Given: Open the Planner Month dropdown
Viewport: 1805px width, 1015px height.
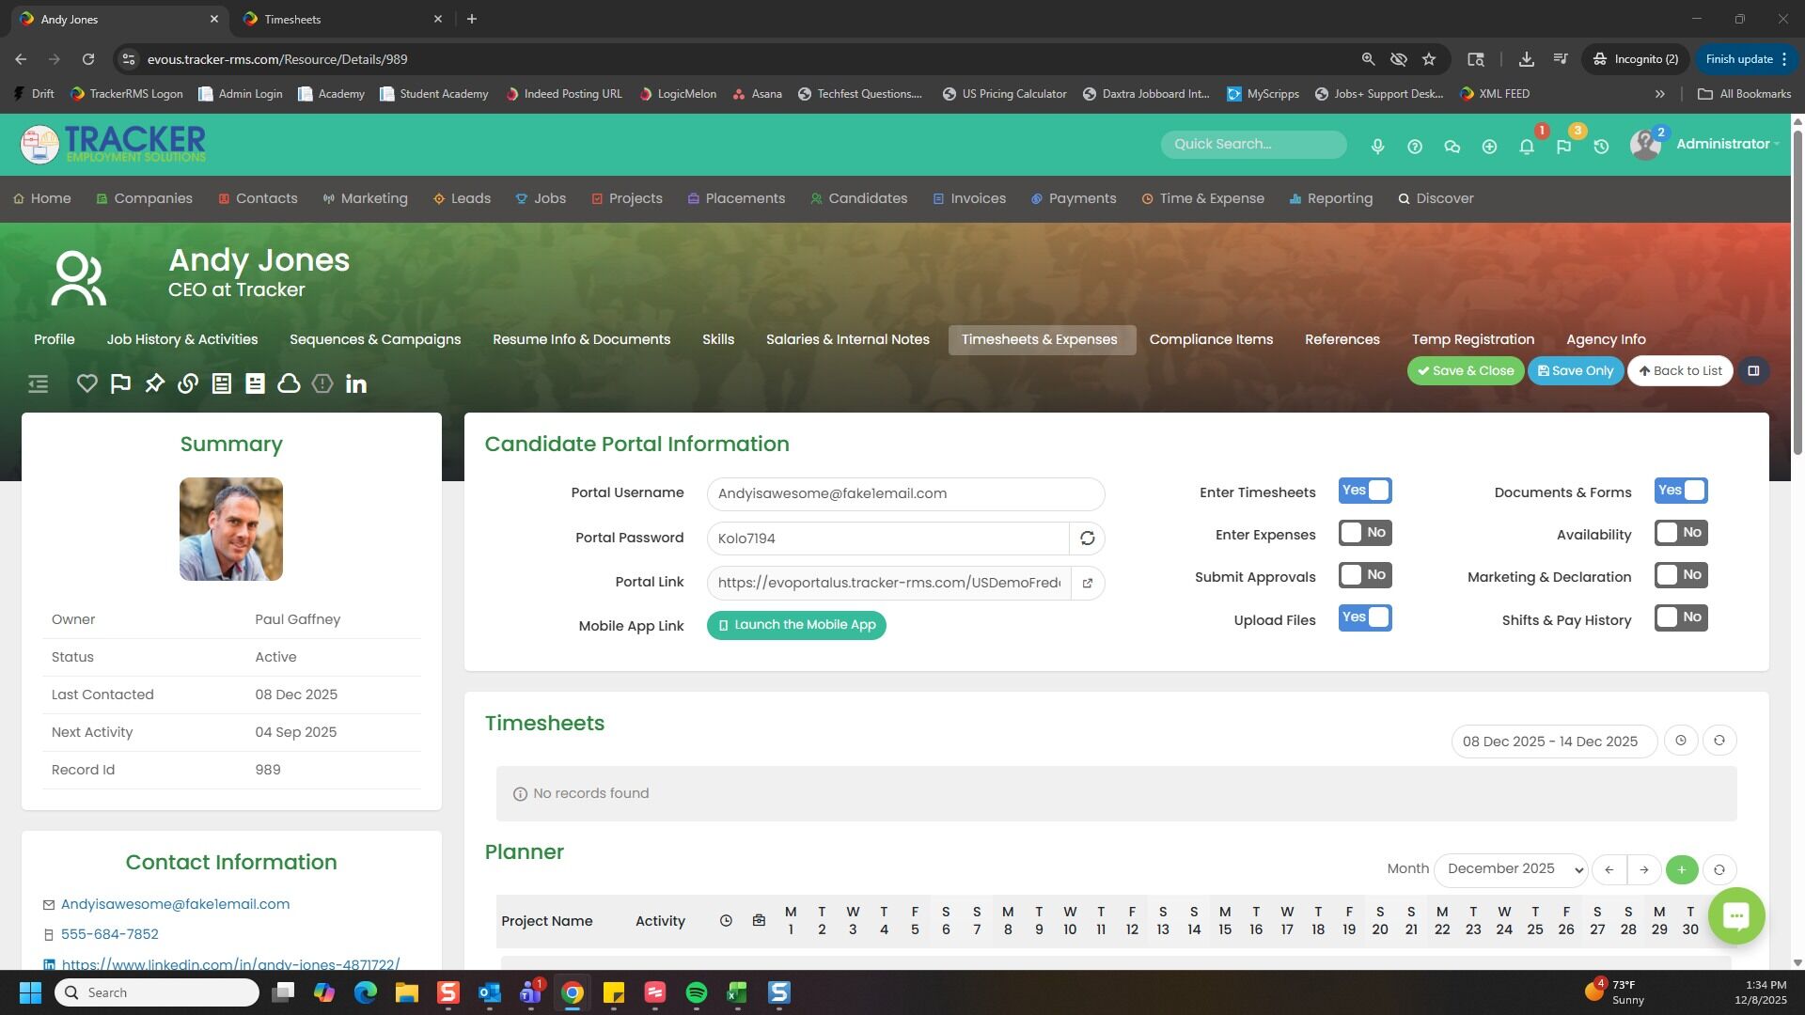Looking at the screenshot, I should [1511, 869].
